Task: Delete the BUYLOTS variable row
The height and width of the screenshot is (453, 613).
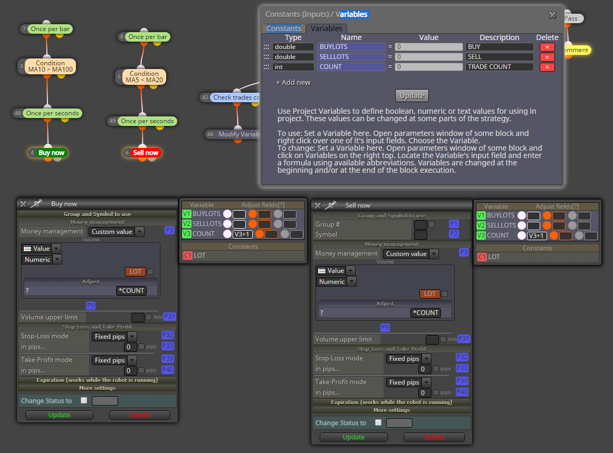Action: pos(547,47)
